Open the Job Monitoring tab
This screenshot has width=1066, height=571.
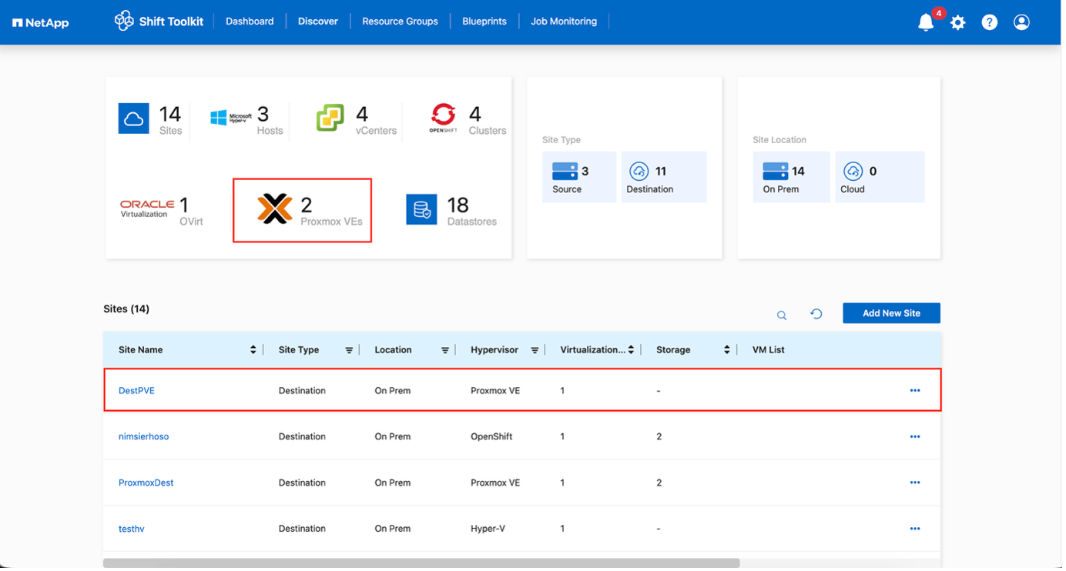(x=563, y=22)
